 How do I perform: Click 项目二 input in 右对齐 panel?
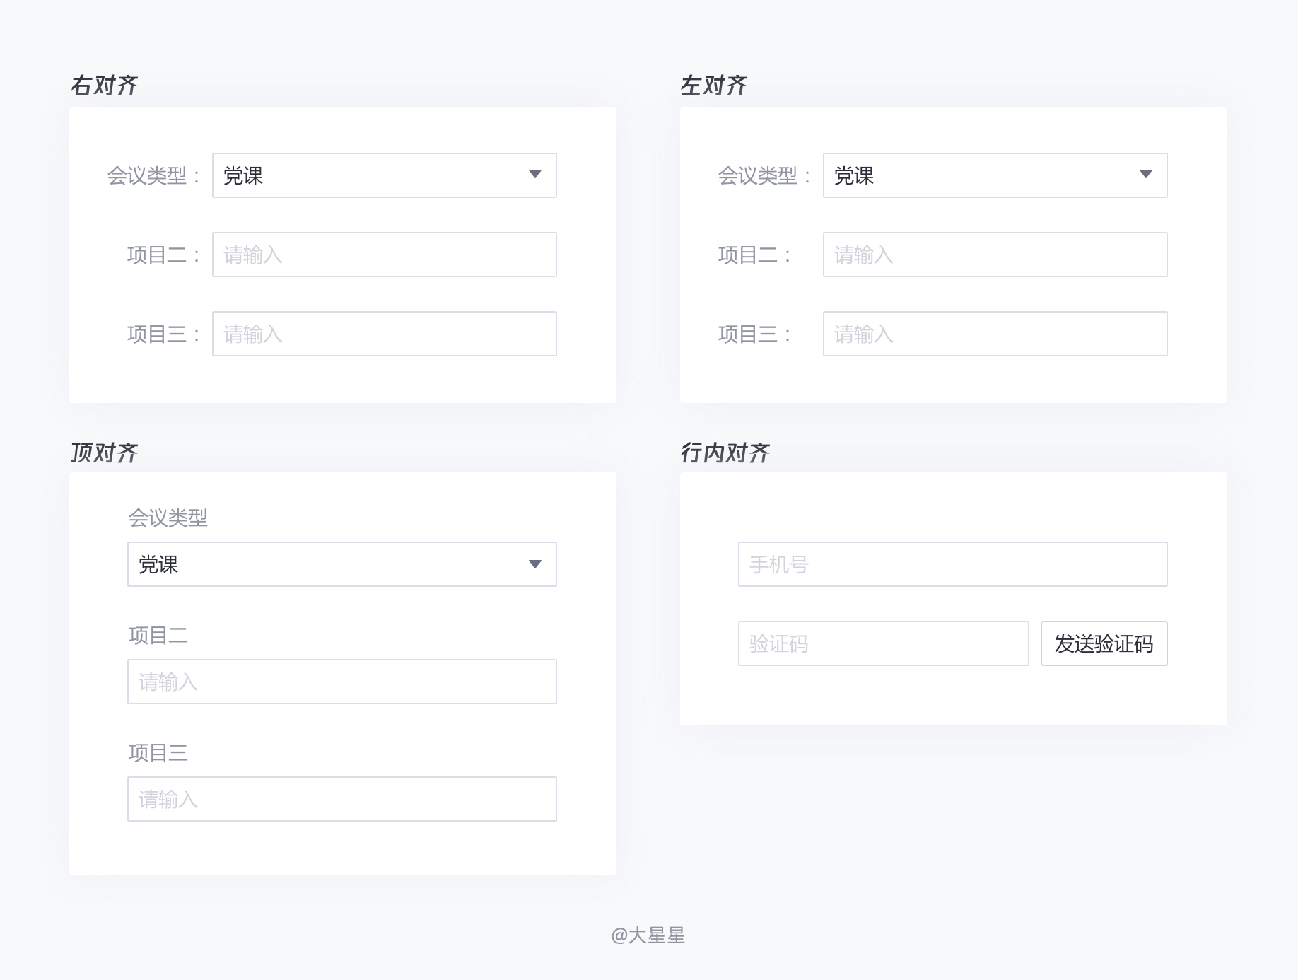click(383, 255)
